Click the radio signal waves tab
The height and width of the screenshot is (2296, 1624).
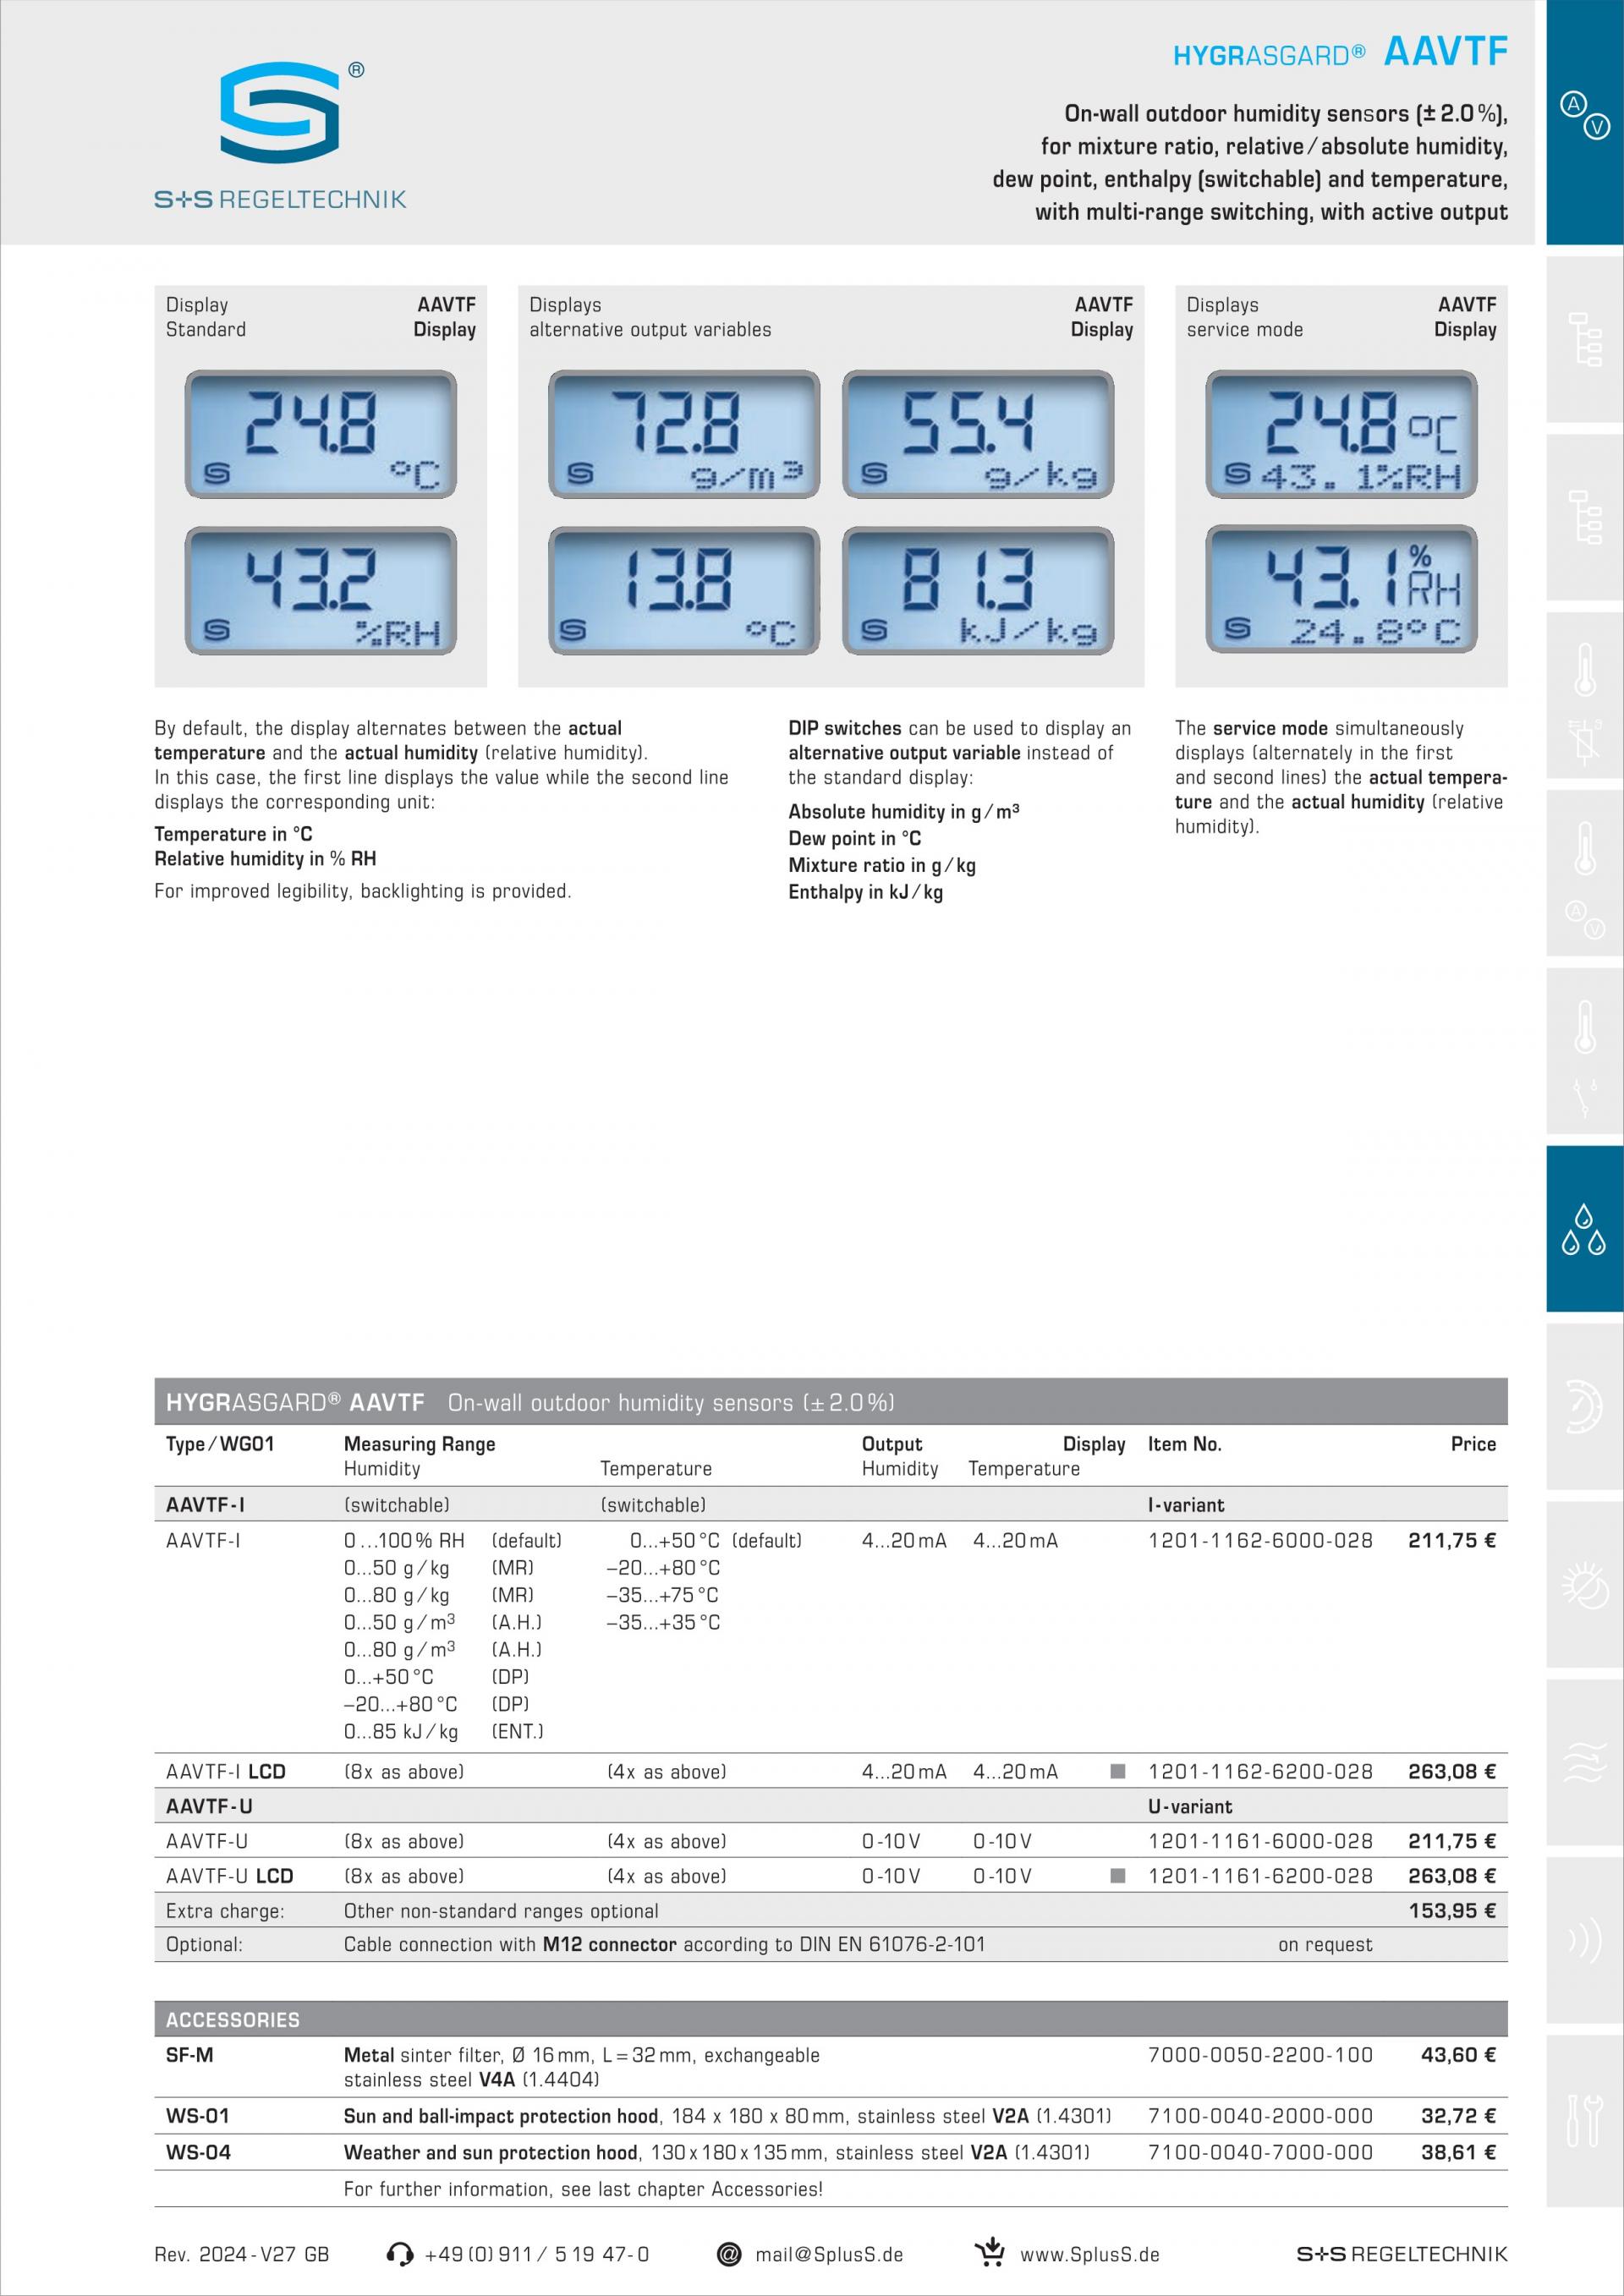tap(1584, 1940)
